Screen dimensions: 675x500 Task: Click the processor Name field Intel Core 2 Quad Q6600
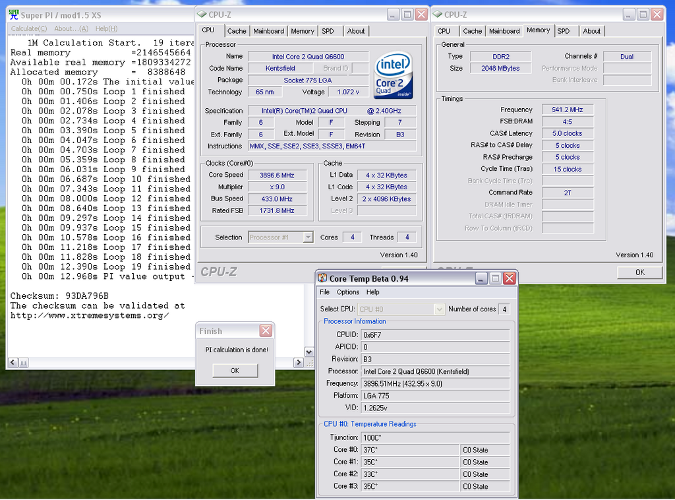click(x=308, y=57)
